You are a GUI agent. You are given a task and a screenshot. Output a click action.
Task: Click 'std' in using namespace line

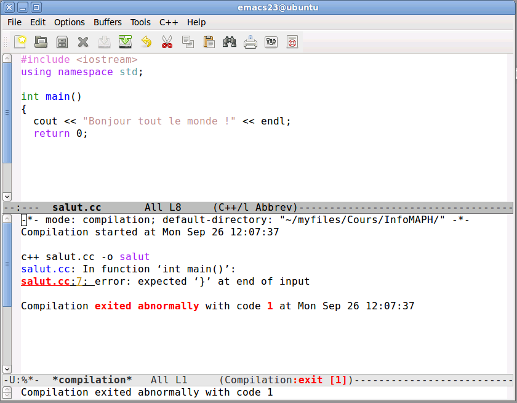coord(129,72)
